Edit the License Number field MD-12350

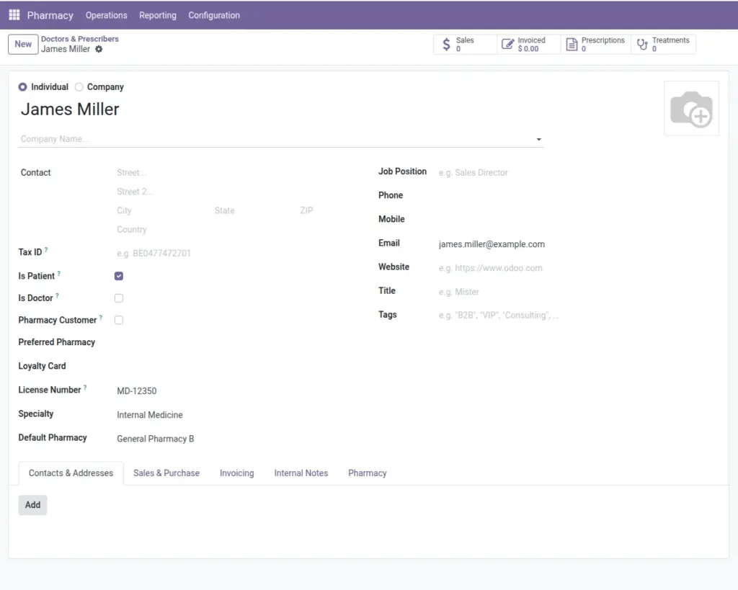(239, 391)
